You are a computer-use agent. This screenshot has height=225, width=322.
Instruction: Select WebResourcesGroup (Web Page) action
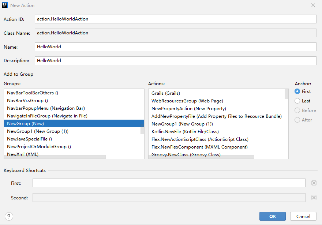[218, 101]
